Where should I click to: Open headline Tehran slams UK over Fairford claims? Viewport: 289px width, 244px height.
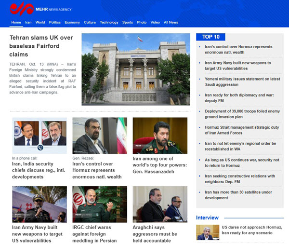41,46
